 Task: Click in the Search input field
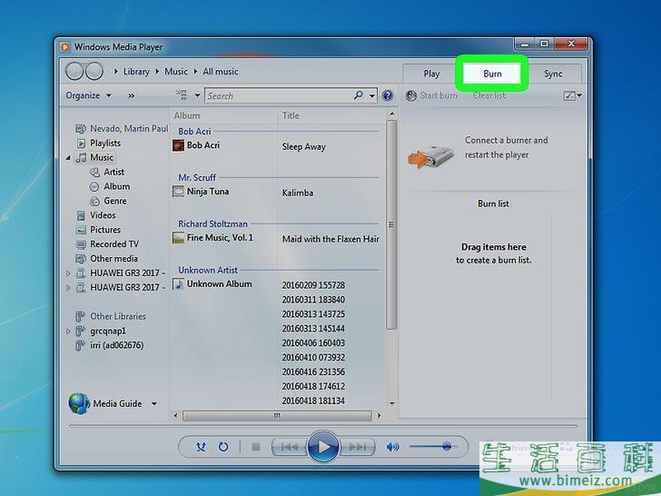click(x=278, y=95)
